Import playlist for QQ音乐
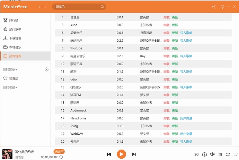The width and height of the screenshot is (239, 160). (x=186, y=87)
